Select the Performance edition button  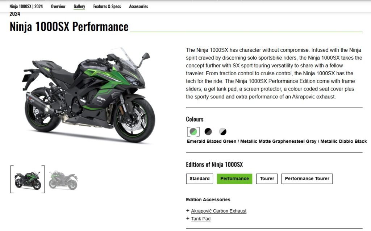click(x=234, y=179)
